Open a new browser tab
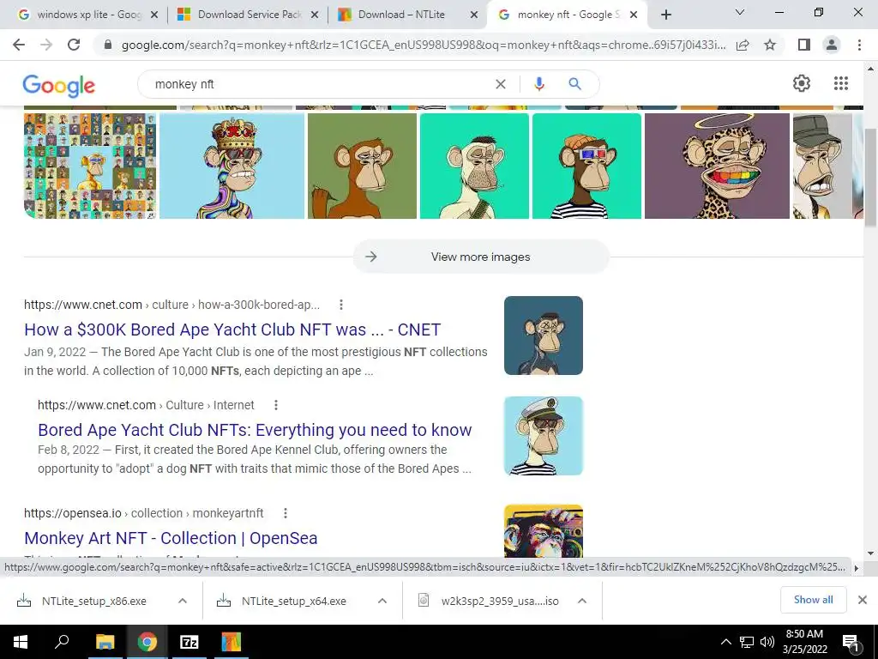878x659 pixels. [x=665, y=15]
